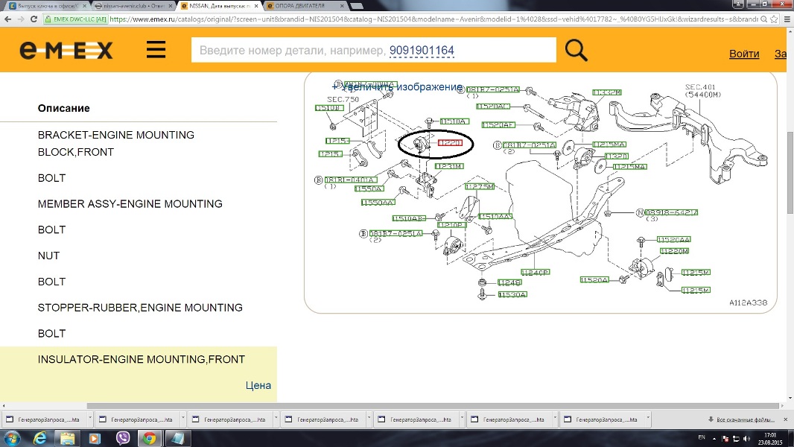Viewport: 794px width, 447px height.
Task: Select the INSULATOR-ENGINE MOUNTING,FRONT row
Action: (x=142, y=359)
